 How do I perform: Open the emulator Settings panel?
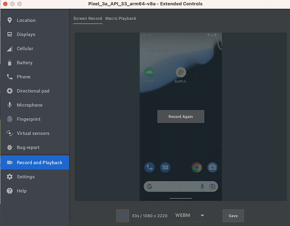(25, 176)
